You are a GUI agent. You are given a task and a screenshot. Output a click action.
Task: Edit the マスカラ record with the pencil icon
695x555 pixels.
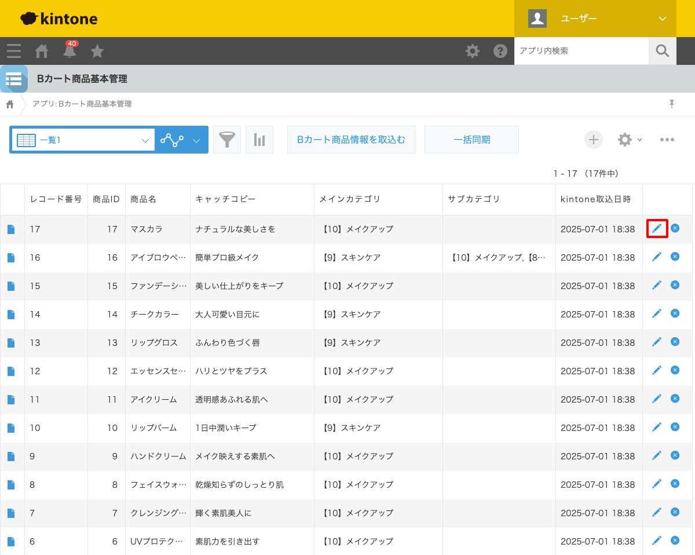(x=657, y=228)
